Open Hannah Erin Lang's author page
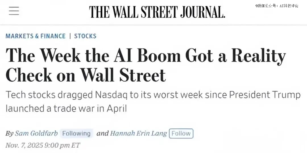 tap(138, 133)
